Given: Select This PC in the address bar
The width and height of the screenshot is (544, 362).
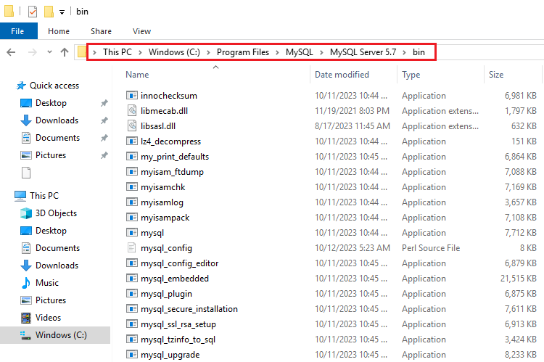Looking at the screenshot, I should [x=118, y=52].
